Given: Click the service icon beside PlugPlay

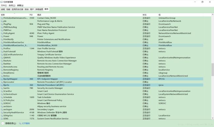Looking at the screenshot, I should [2, 24].
